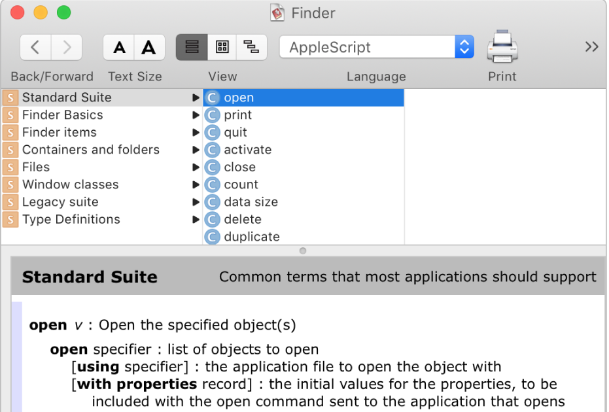Select the Type Definitions suite
The height and width of the screenshot is (412, 609).
tap(102, 219)
